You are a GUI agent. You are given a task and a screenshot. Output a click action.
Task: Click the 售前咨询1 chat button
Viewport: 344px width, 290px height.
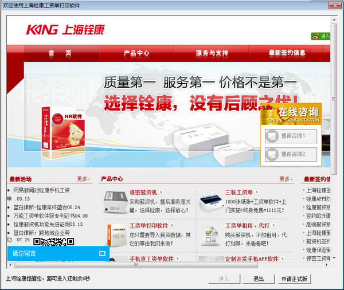(291, 136)
